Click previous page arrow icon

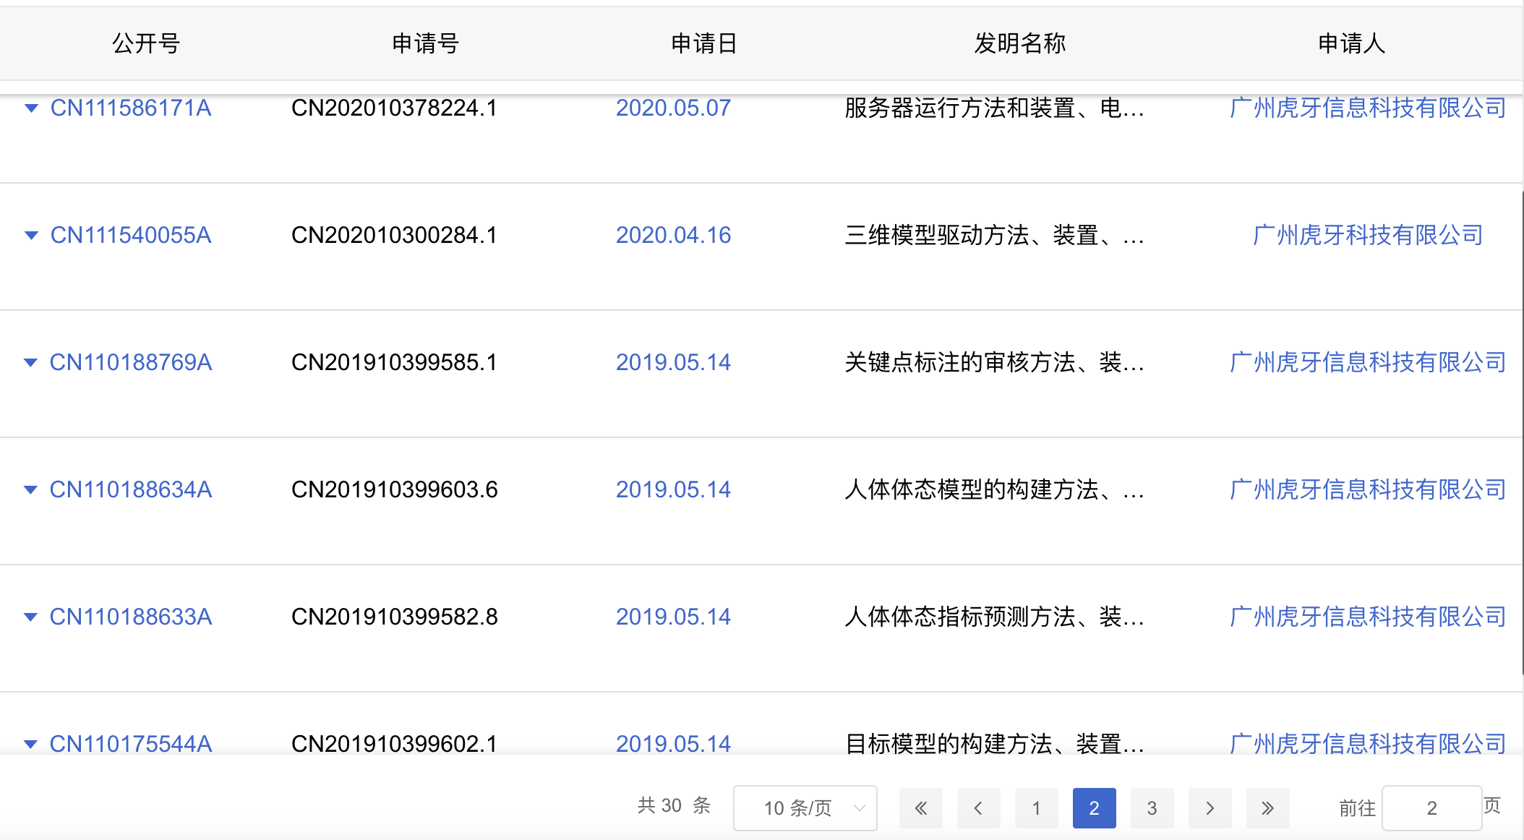(978, 808)
